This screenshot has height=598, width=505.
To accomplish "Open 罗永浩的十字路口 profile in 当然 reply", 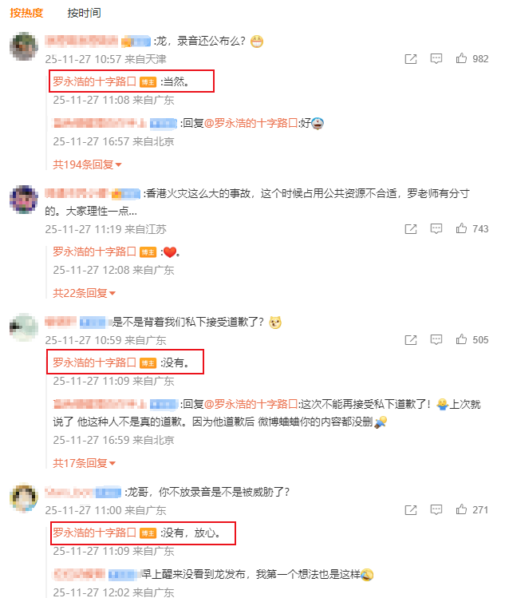I will (x=94, y=81).
